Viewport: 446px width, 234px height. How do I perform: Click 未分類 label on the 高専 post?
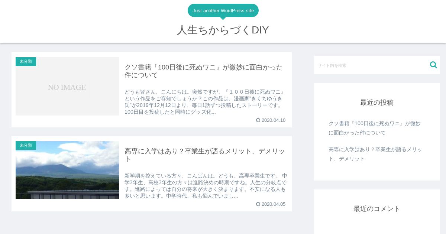coord(26,146)
